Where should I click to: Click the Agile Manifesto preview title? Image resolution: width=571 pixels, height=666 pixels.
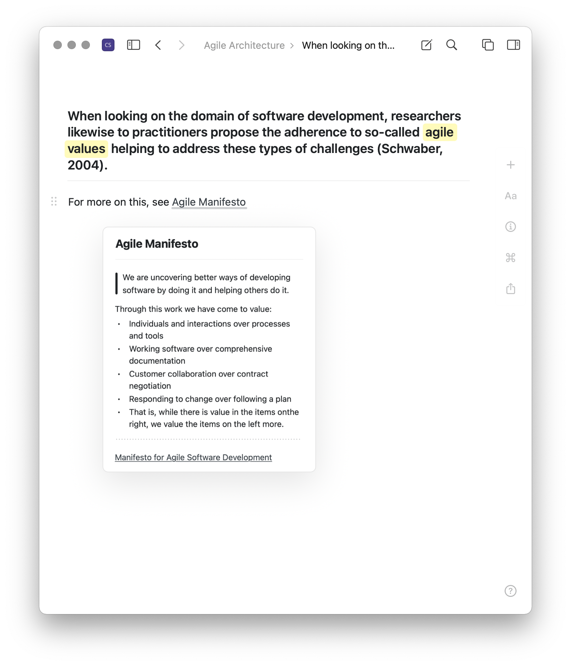coord(157,244)
